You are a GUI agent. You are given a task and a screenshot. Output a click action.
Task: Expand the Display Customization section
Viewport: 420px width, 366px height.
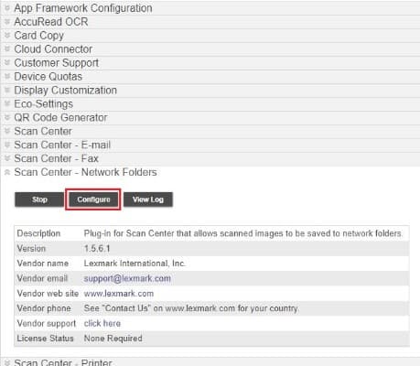click(210, 91)
